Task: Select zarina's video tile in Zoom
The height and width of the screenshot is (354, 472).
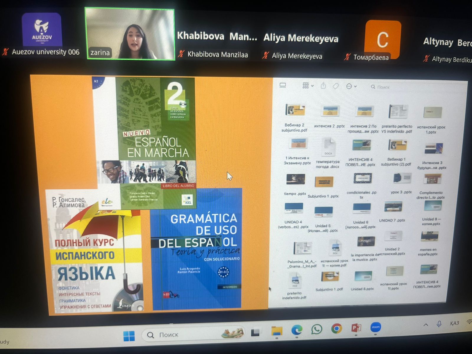Action: [130, 34]
